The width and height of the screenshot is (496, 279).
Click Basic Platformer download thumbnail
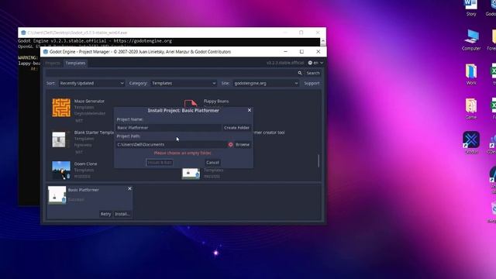[x=57, y=195]
